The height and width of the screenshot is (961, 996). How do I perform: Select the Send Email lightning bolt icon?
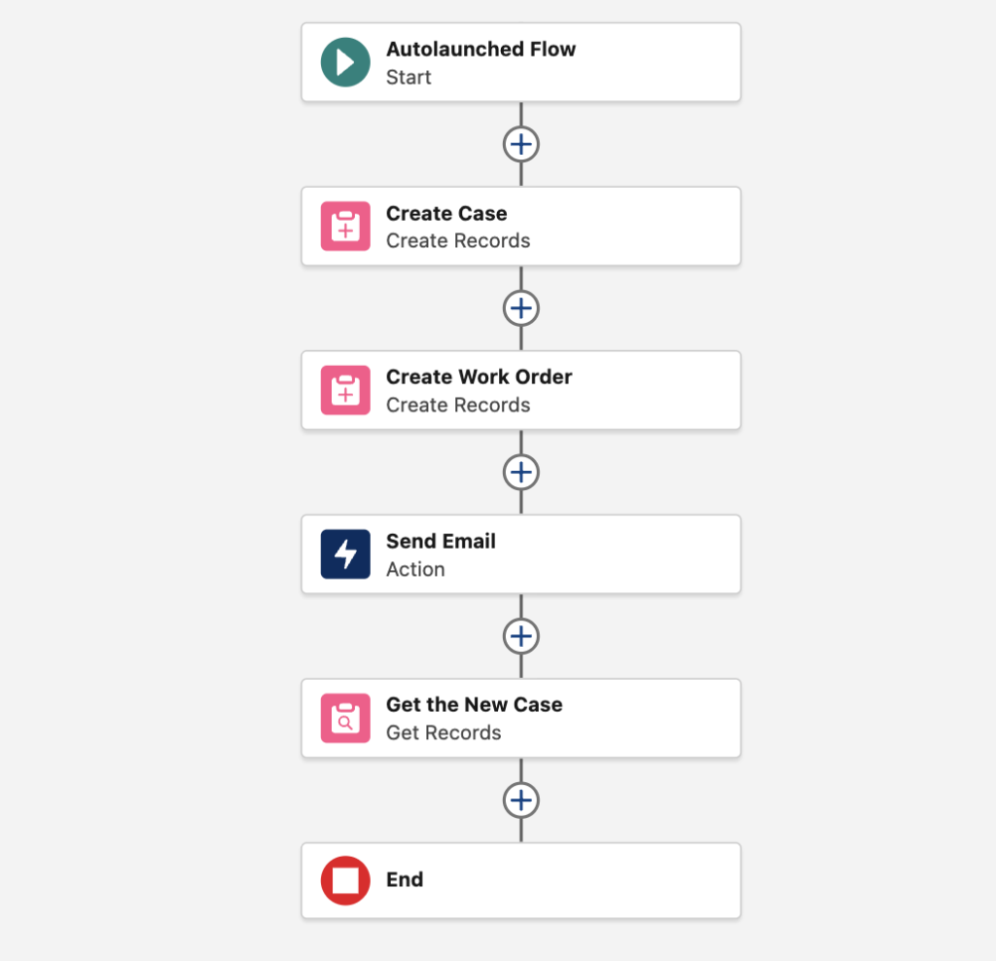[345, 554]
